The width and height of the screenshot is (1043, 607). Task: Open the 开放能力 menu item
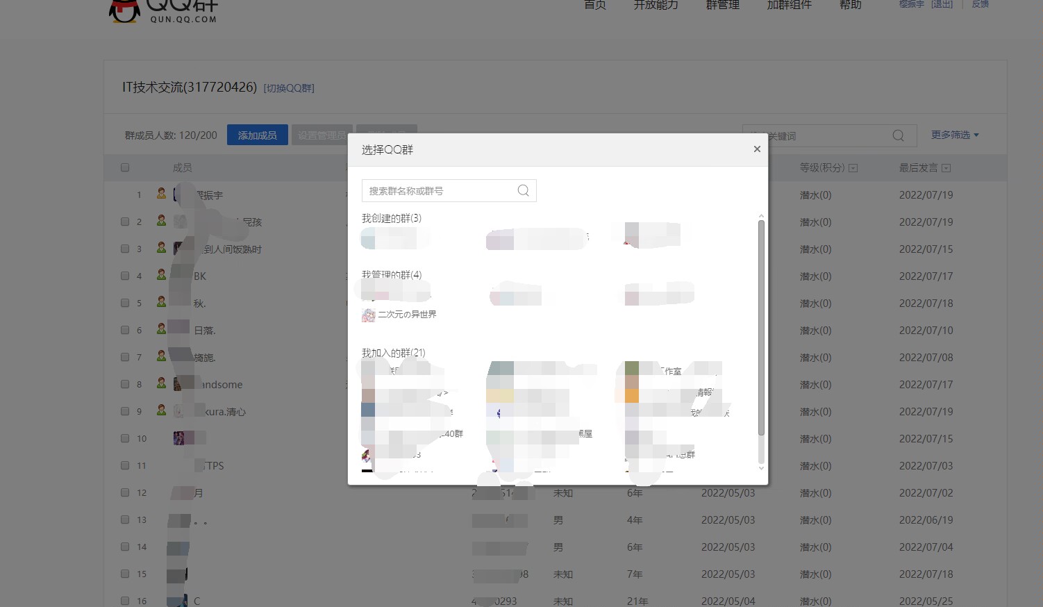(655, 5)
